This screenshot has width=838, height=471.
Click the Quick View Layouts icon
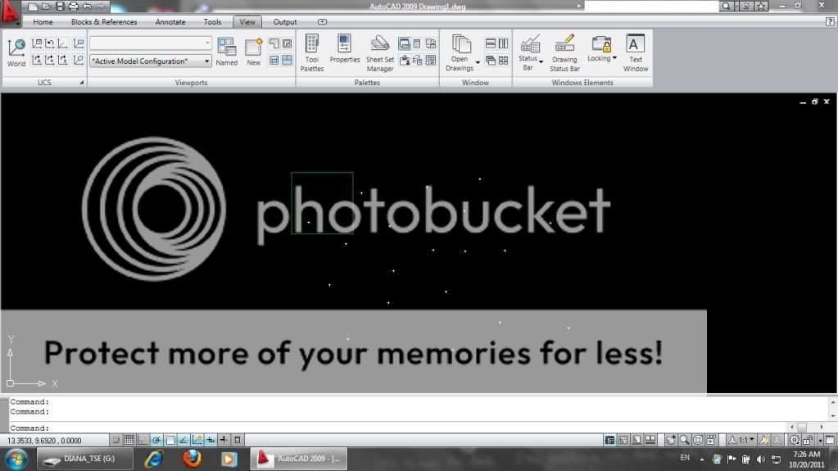pyautogui.click(x=636, y=440)
